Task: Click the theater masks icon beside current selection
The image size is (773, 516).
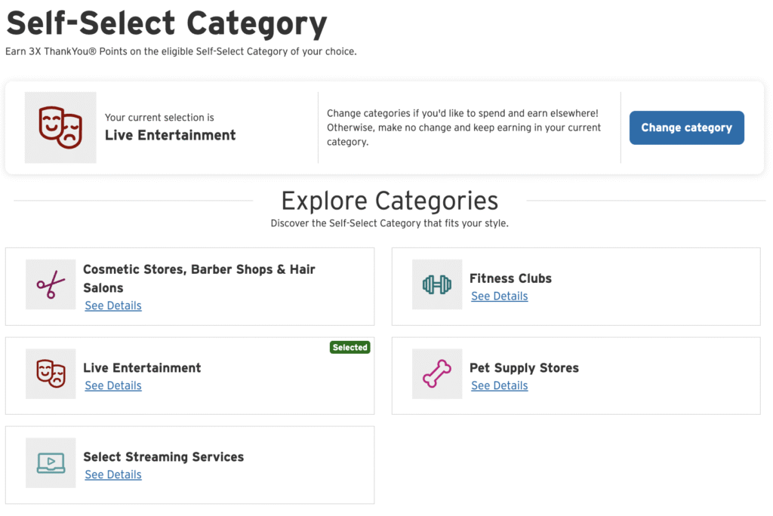Action: pos(60,127)
